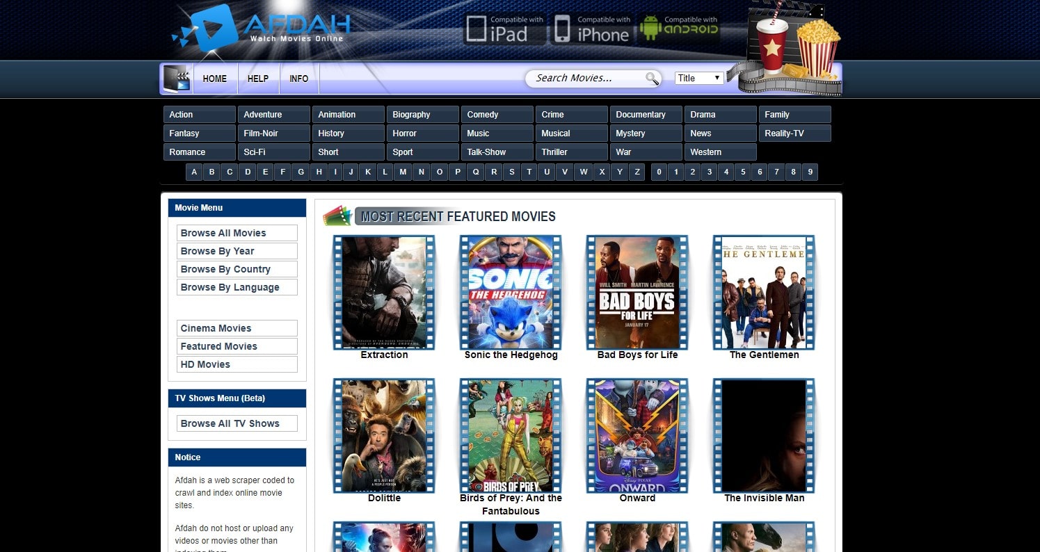This screenshot has width=1040, height=552.
Task: Open the Sonic the Hedgehog poster
Action: click(511, 292)
